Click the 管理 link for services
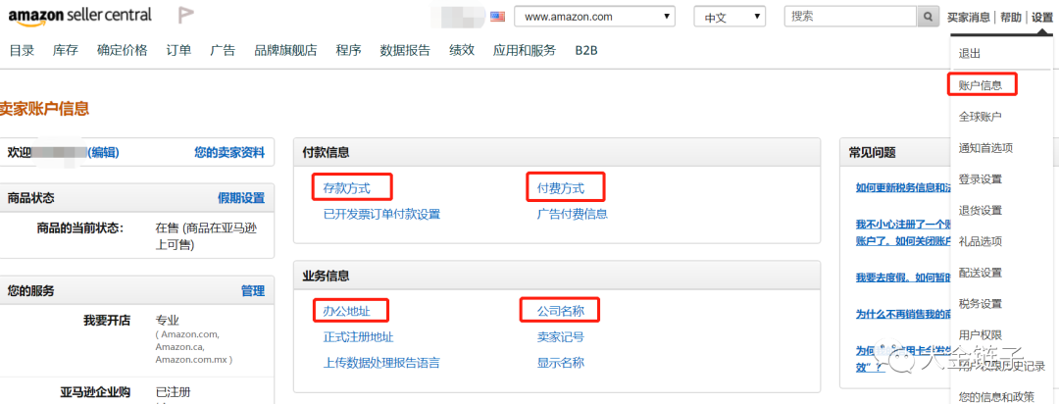 point(253,291)
